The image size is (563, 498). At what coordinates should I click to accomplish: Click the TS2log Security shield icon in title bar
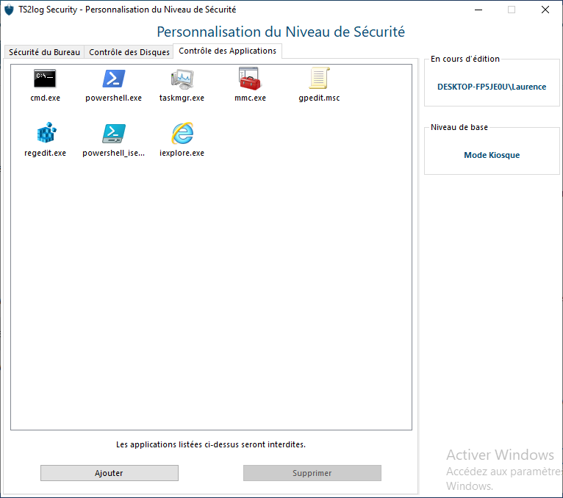pos(9,10)
